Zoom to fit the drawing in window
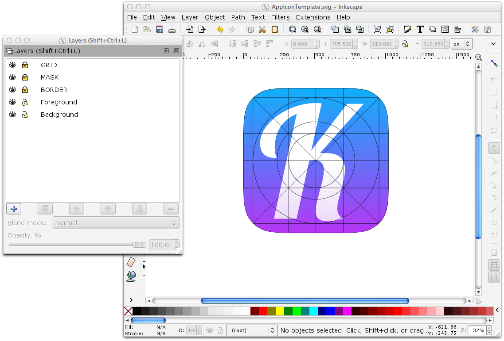This screenshot has width=504, height=341. pos(305,29)
